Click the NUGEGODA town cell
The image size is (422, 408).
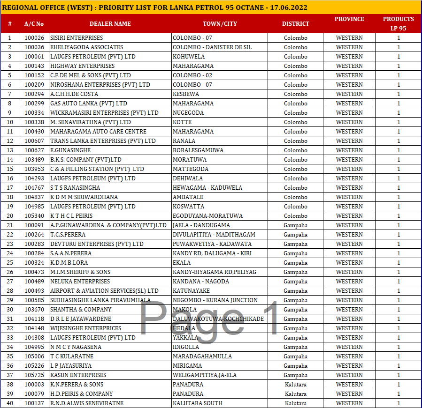coord(220,113)
